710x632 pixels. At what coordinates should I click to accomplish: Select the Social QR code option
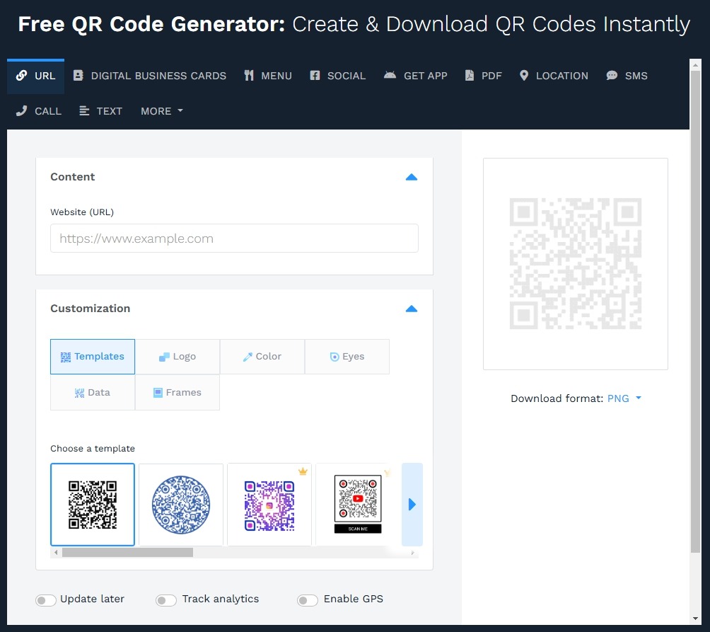pos(337,76)
